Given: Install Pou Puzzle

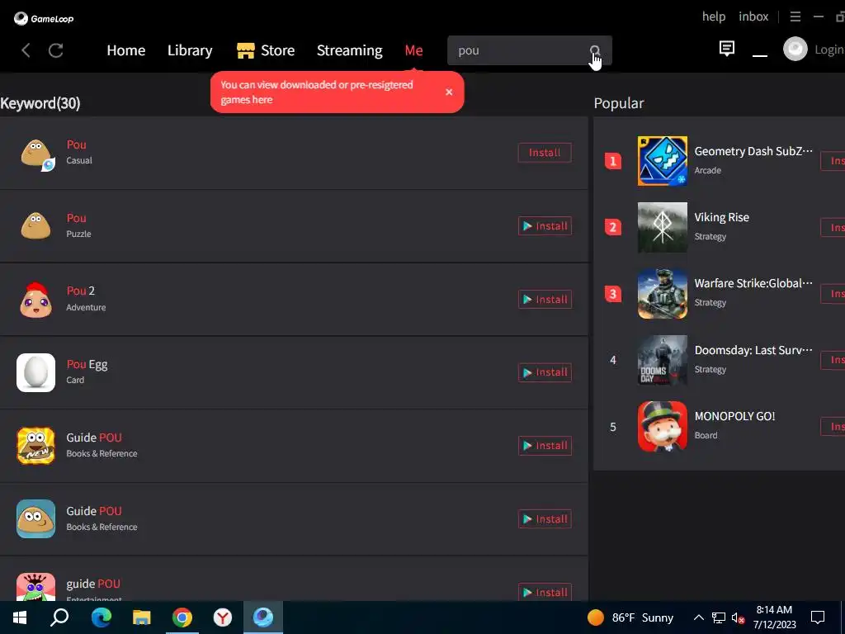Looking at the screenshot, I should click(545, 226).
